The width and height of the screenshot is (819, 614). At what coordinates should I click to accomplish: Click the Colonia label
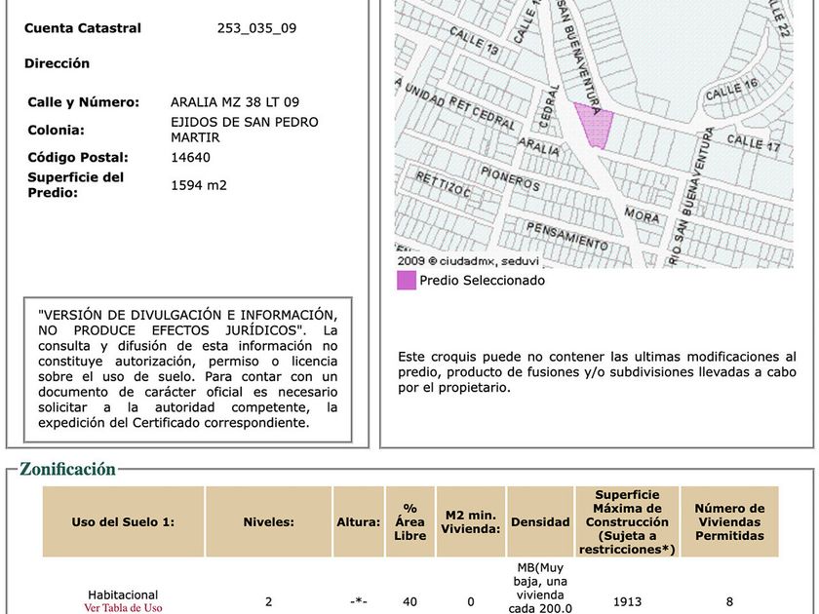pyautogui.click(x=56, y=130)
